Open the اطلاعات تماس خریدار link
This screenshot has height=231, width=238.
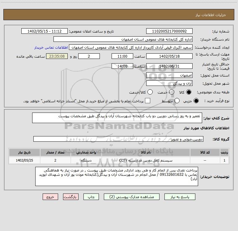(51, 47)
